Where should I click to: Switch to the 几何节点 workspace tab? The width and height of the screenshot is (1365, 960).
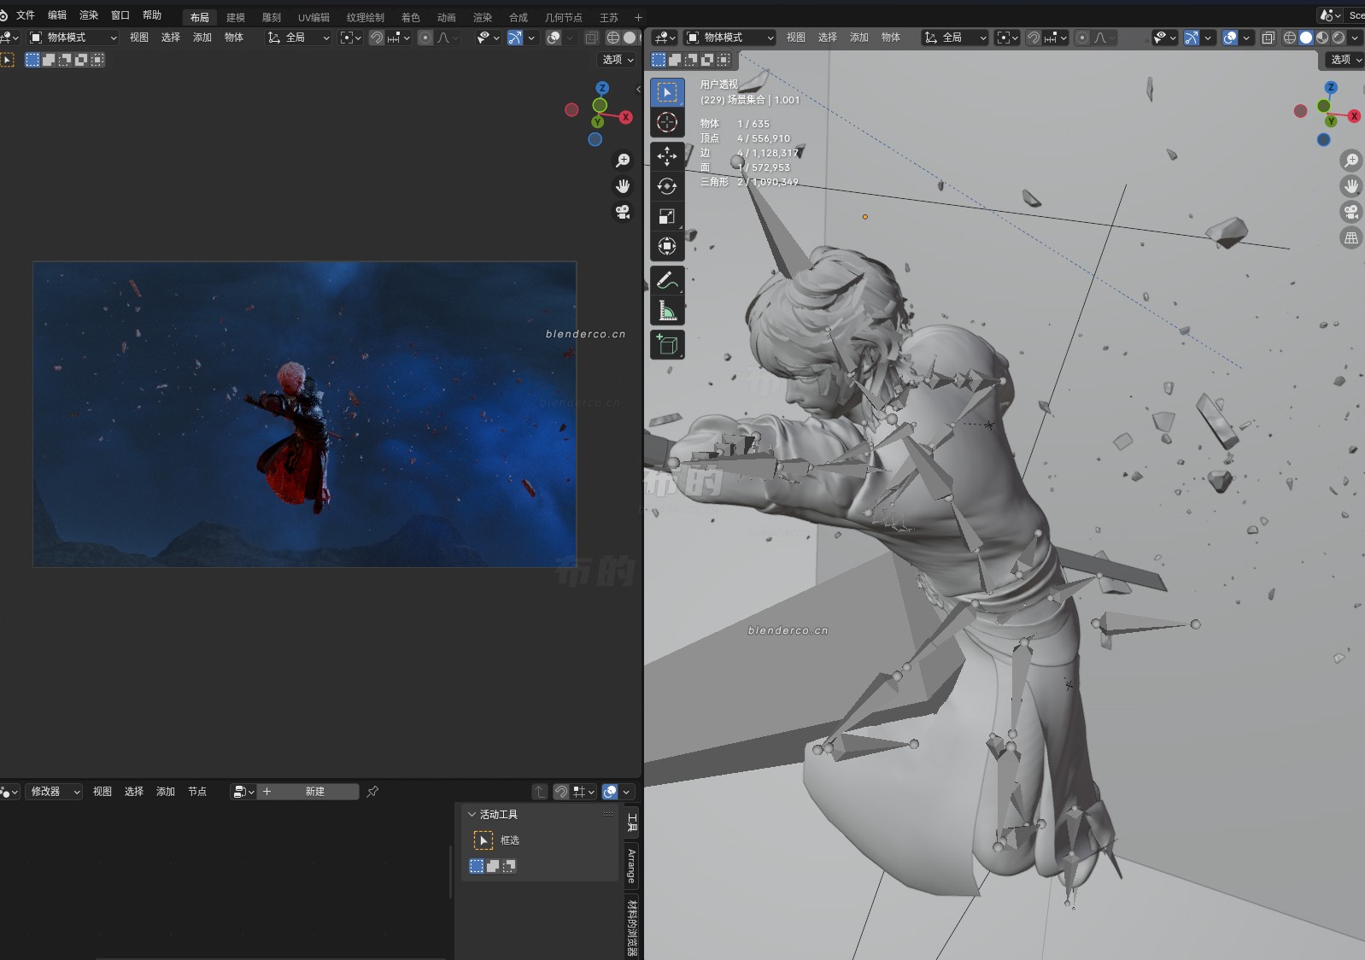click(x=564, y=17)
